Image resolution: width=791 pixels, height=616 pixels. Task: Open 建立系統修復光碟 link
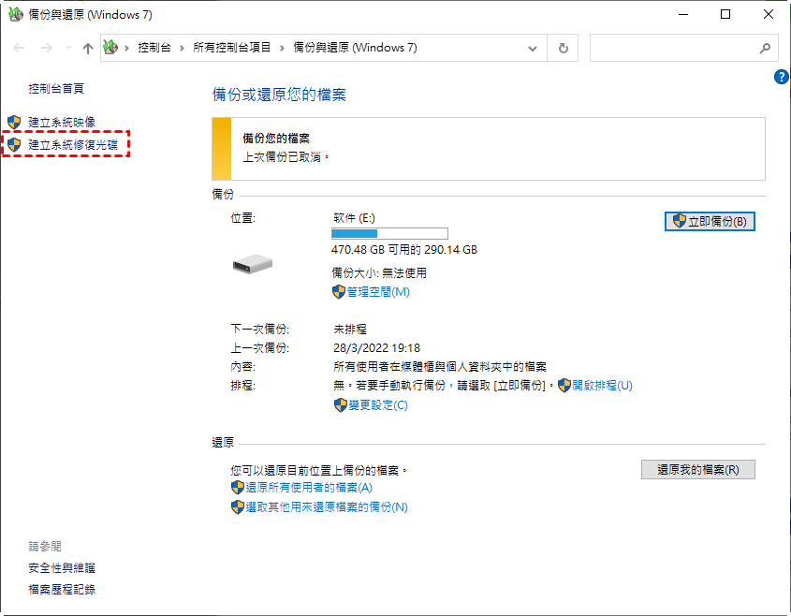point(73,145)
